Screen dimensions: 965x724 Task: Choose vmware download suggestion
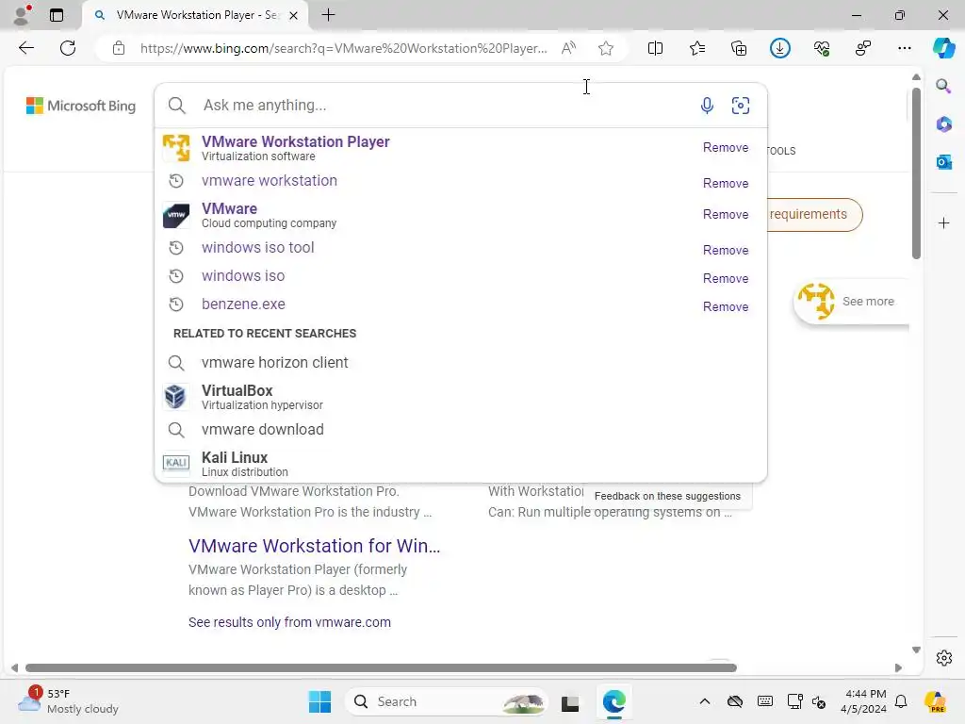262,430
